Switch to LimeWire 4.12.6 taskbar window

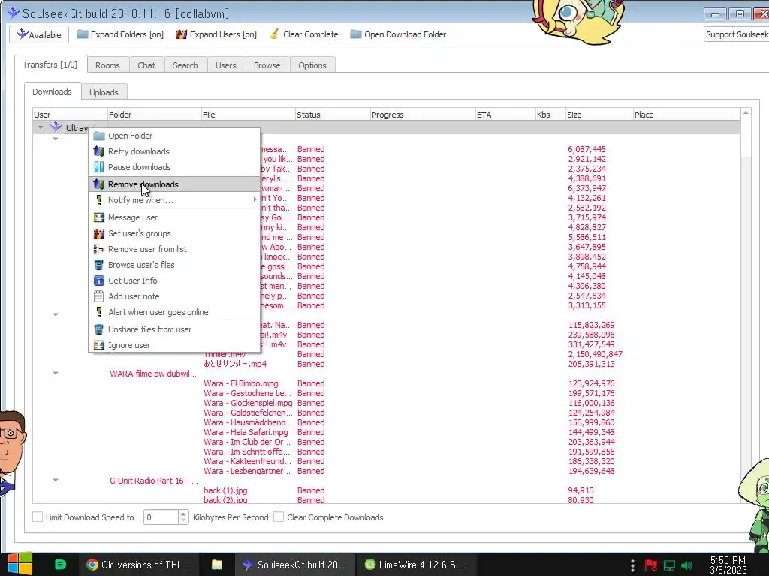tap(415, 565)
